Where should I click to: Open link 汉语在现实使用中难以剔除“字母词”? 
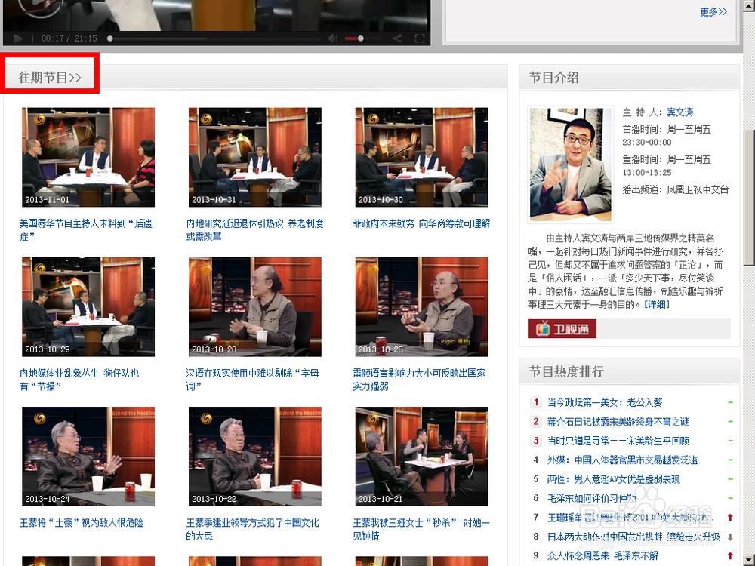252,380
